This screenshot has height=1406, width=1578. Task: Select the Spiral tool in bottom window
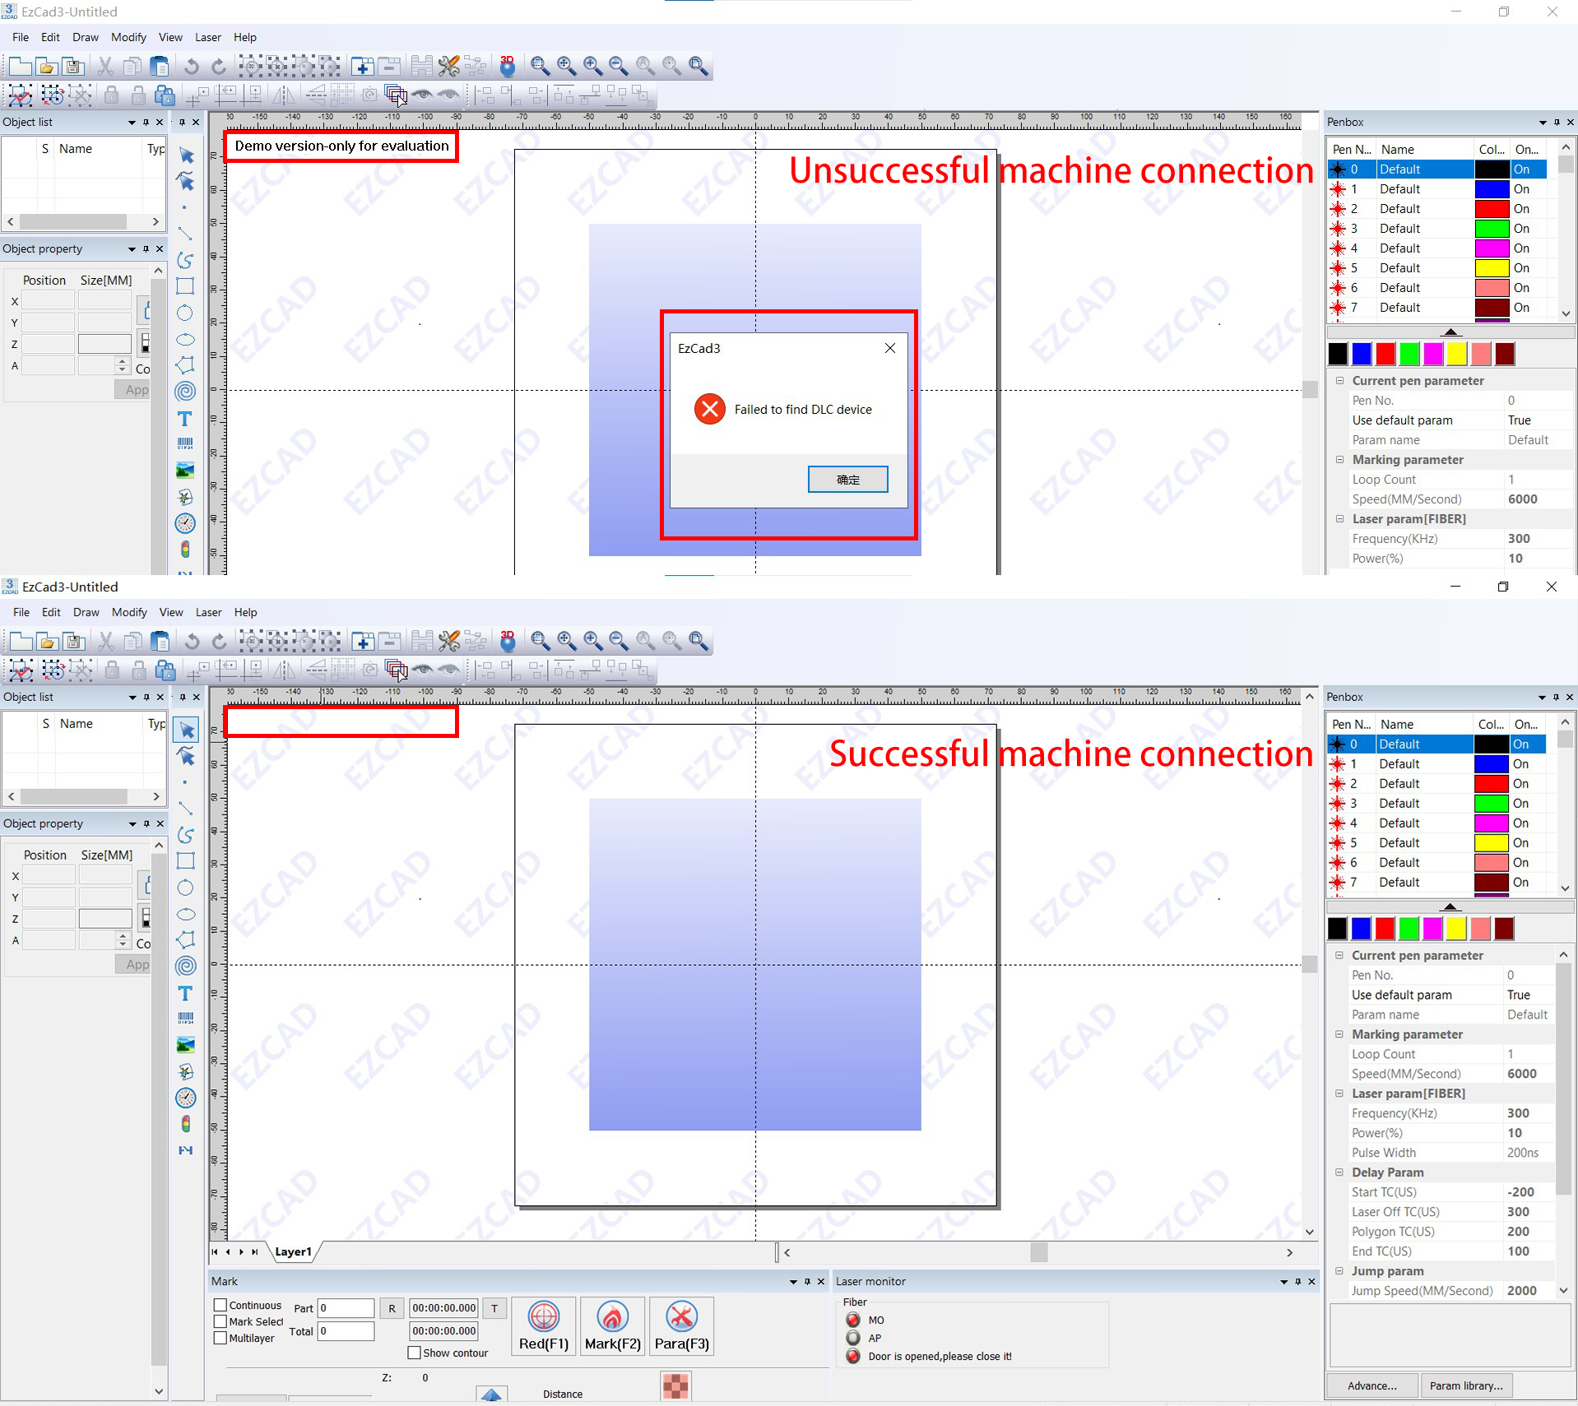(x=186, y=966)
